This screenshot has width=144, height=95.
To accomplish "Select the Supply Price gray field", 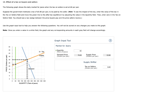I will pos(107,55).
